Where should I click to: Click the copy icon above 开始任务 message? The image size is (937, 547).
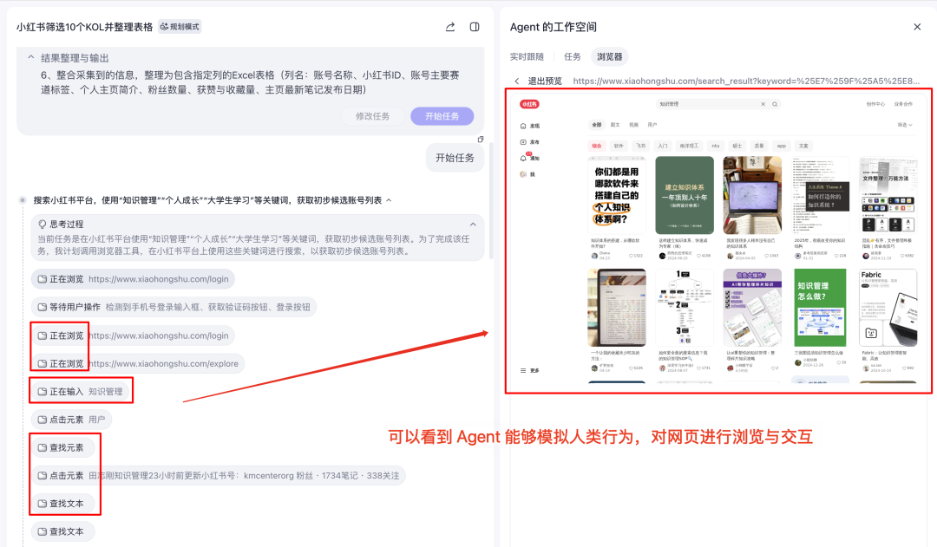(481, 140)
